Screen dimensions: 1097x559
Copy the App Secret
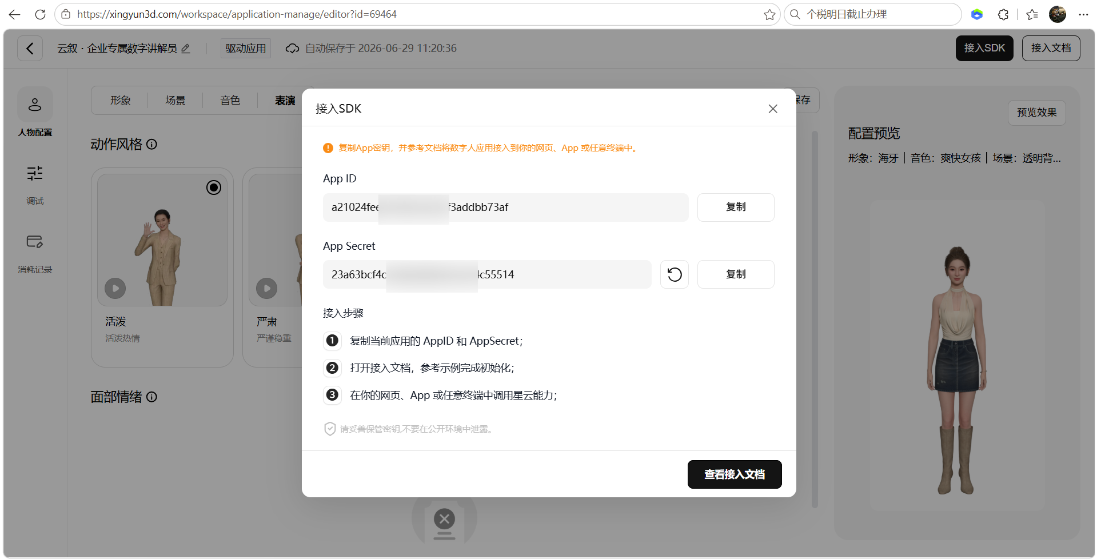pyautogui.click(x=736, y=274)
